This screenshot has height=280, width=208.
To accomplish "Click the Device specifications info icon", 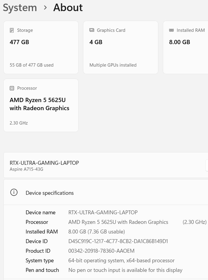I will [14, 192].
